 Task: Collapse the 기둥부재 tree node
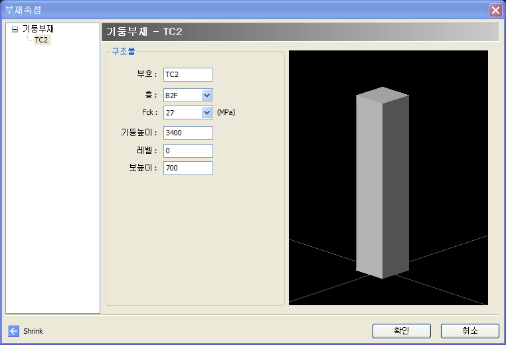(15, 30)
